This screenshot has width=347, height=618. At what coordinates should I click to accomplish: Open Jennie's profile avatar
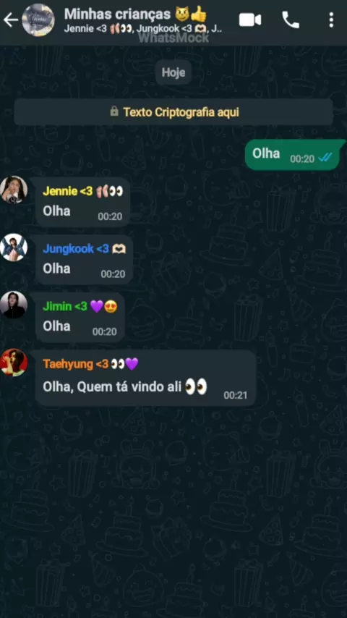(x=14, y=190)
